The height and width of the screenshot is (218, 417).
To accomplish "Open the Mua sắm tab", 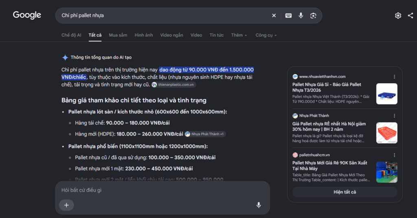I will [118, 35].
